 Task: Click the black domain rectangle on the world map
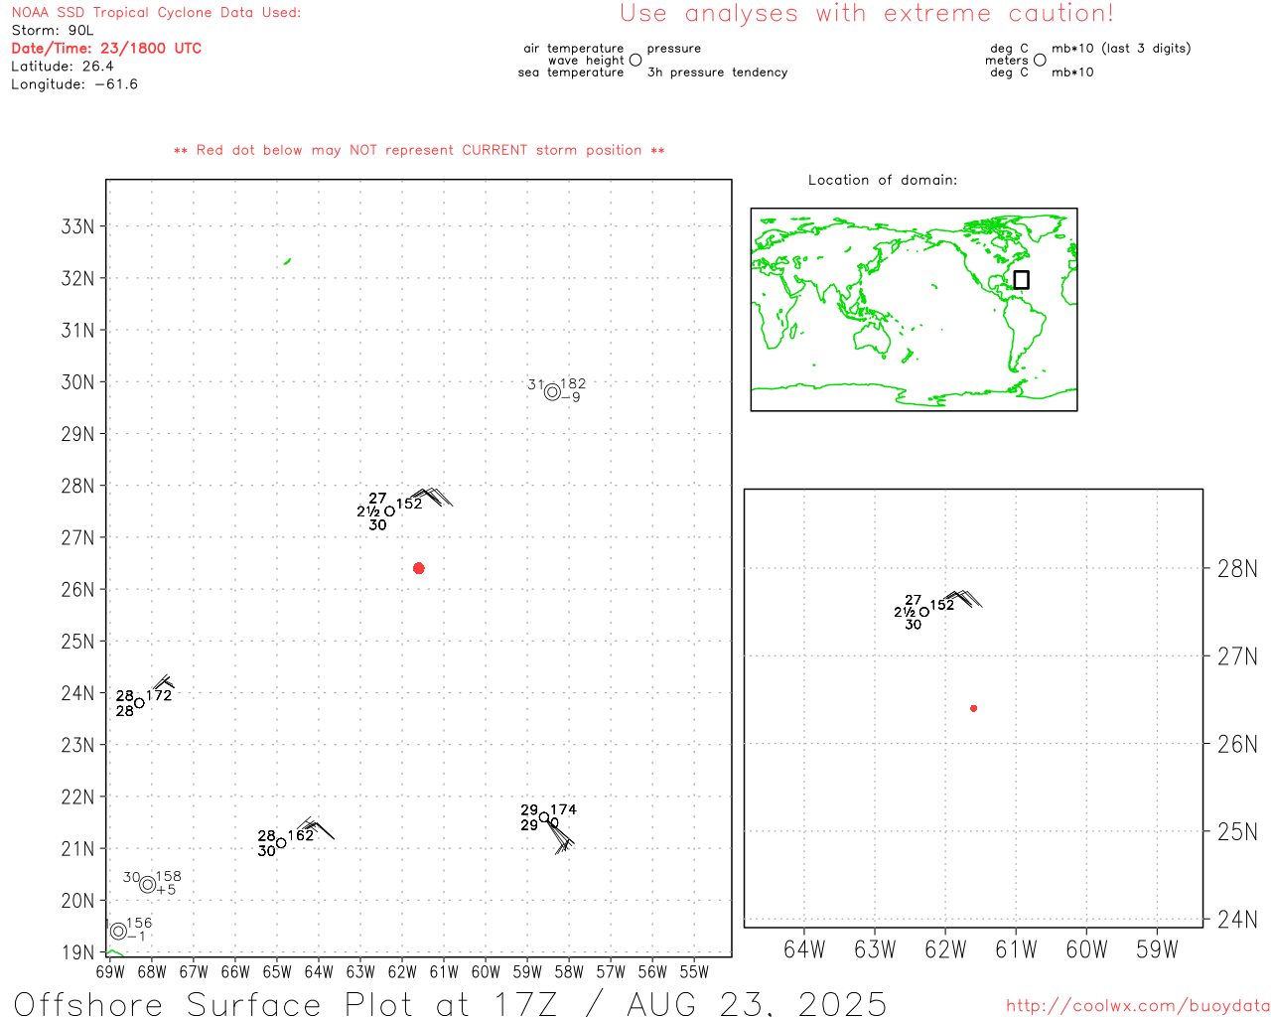point(1021,280)
